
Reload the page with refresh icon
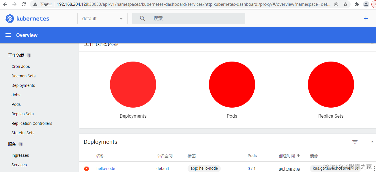[24, 4]
